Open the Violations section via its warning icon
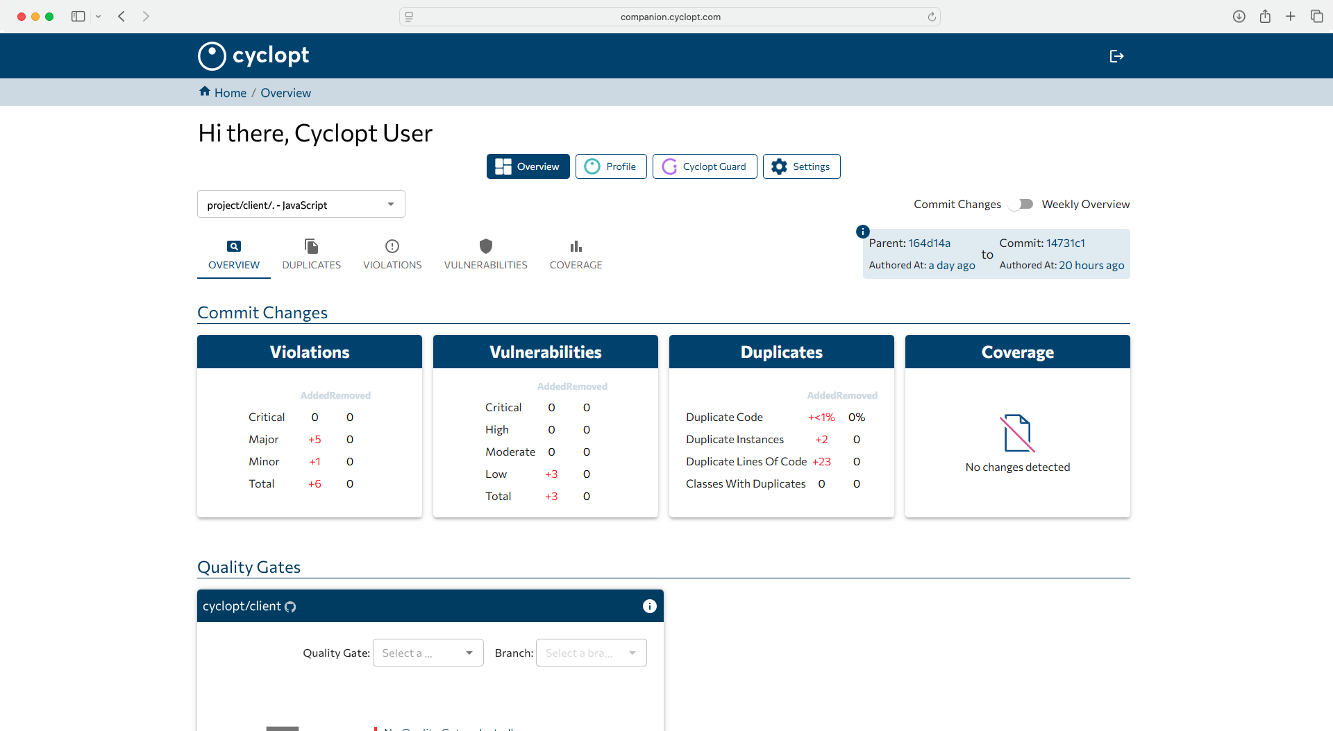 pos(392,246)
